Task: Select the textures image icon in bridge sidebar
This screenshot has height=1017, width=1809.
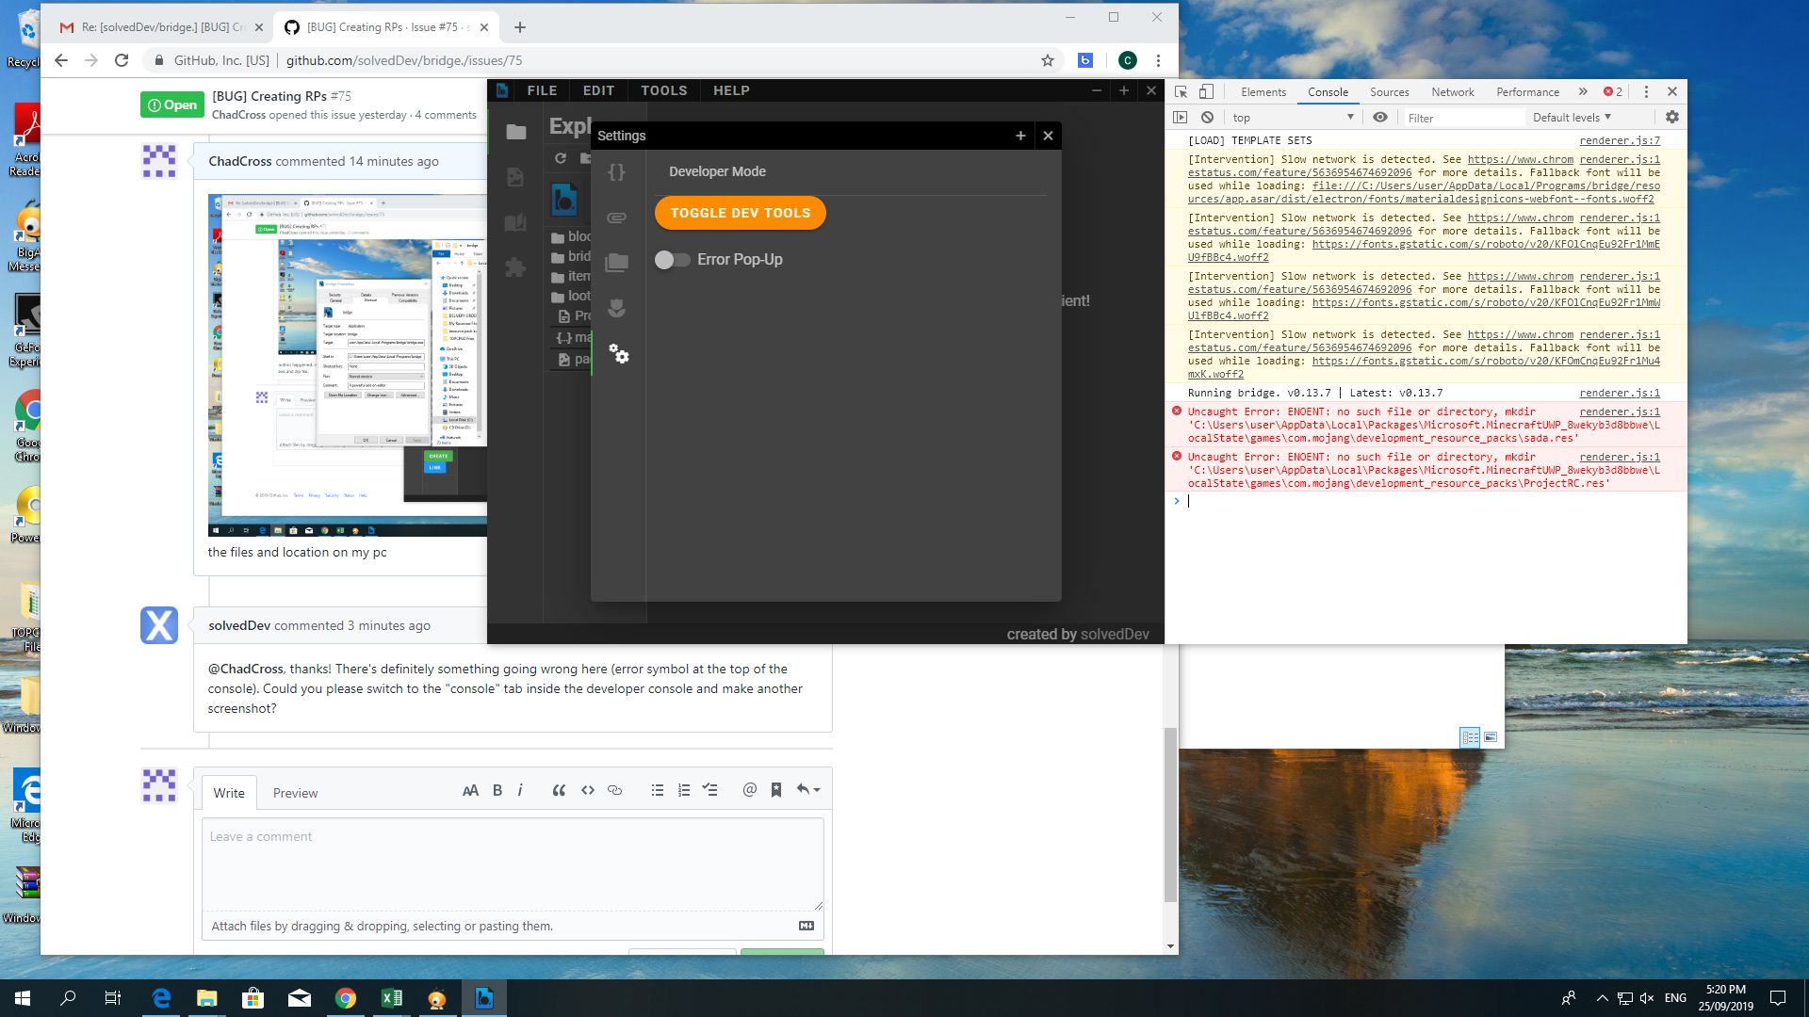Action: (515, 176)
